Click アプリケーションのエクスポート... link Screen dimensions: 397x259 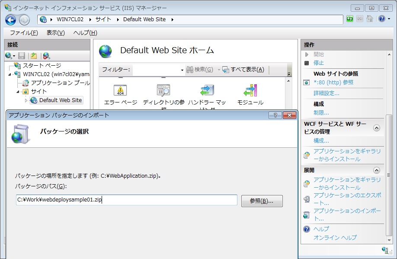tap(347, 199)
